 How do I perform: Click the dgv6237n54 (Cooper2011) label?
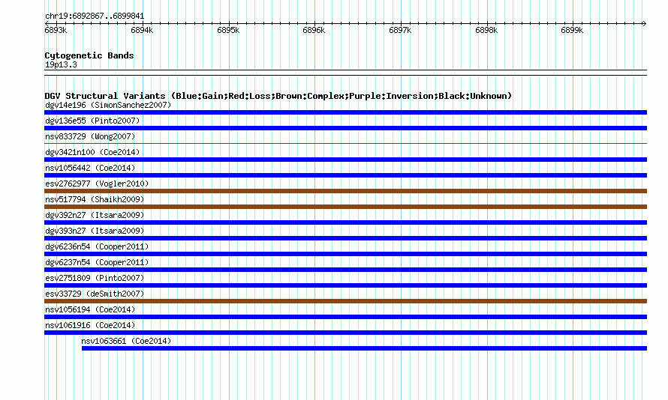coord(97,262)
